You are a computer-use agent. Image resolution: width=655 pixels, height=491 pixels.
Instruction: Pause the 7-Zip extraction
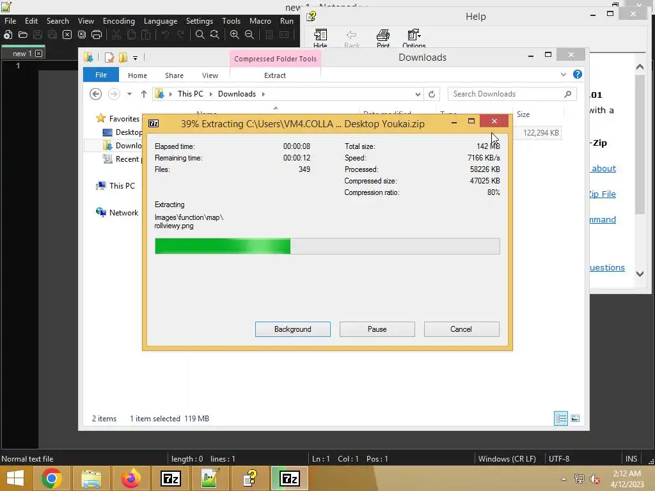(377, 329)
